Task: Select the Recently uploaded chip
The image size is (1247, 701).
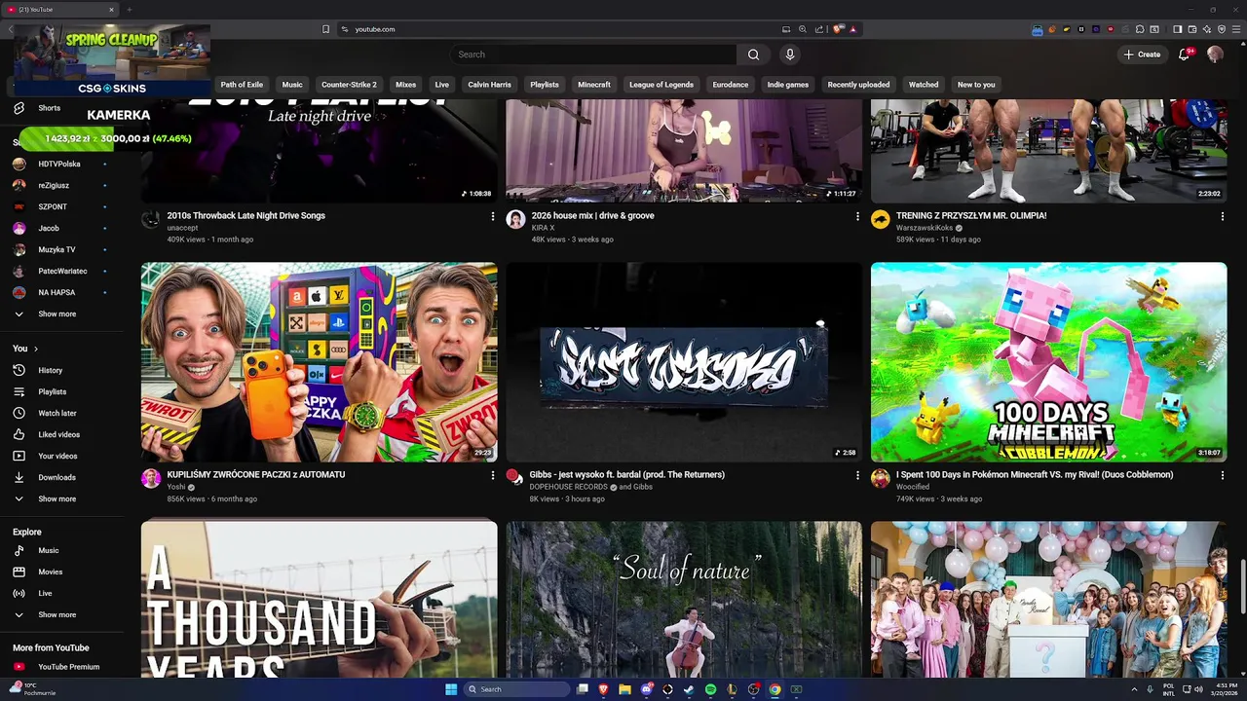Action: [858, 85]
